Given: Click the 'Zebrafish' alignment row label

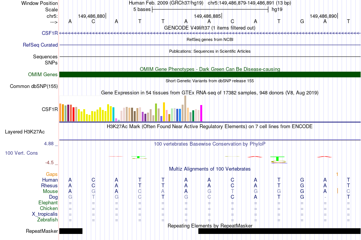Looking at the screenshot, I should pos(47,220).
